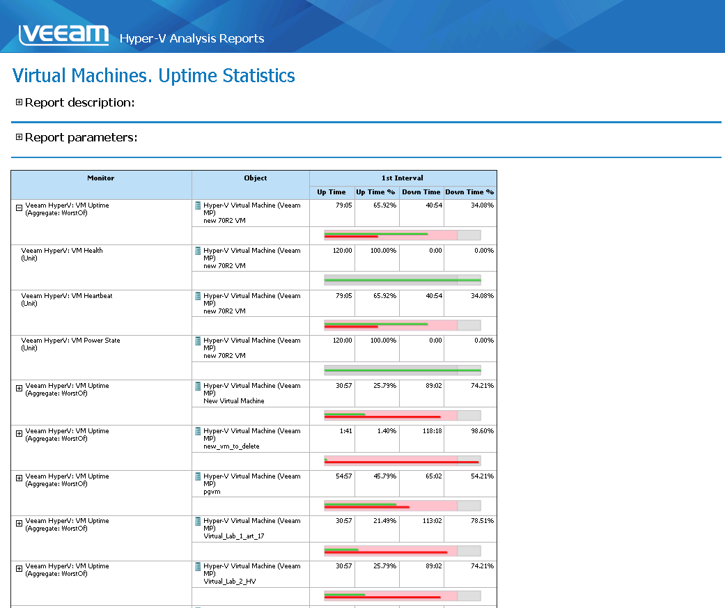Click the 'New Virtual Machine' object name

pos(234,401)
